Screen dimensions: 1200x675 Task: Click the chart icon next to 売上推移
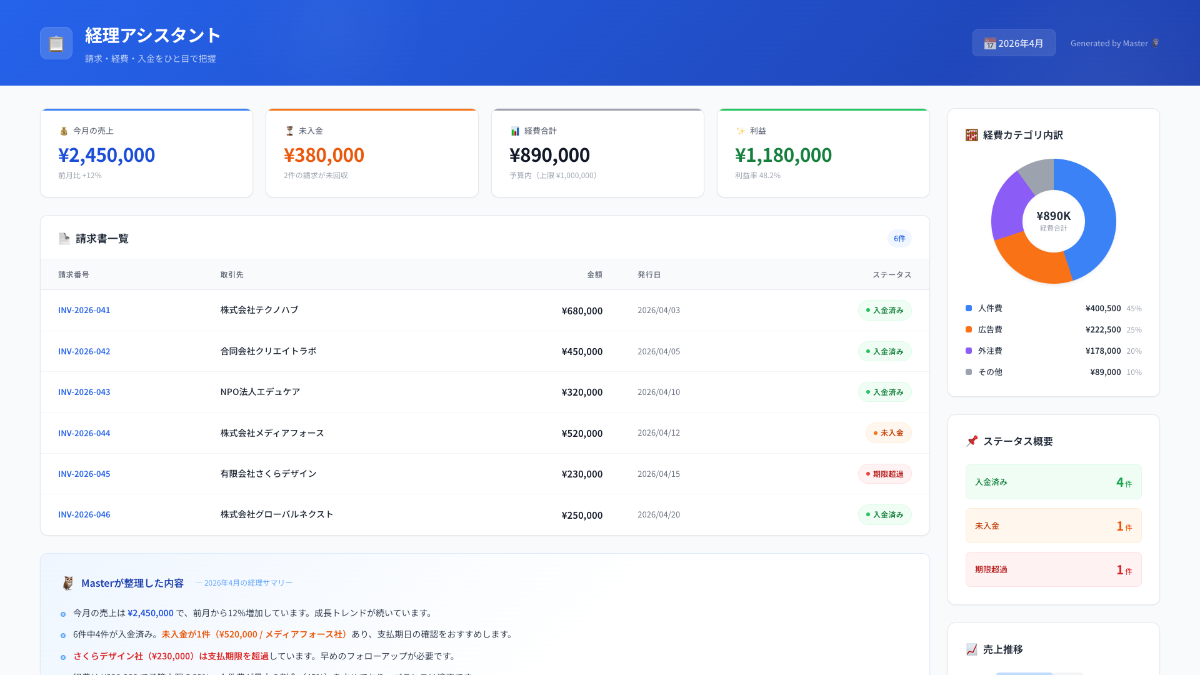click(972, 650)
